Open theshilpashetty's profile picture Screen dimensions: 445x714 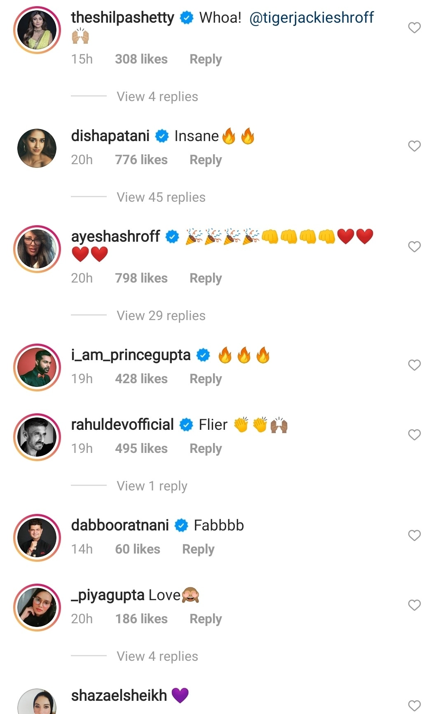click(37, 30)
